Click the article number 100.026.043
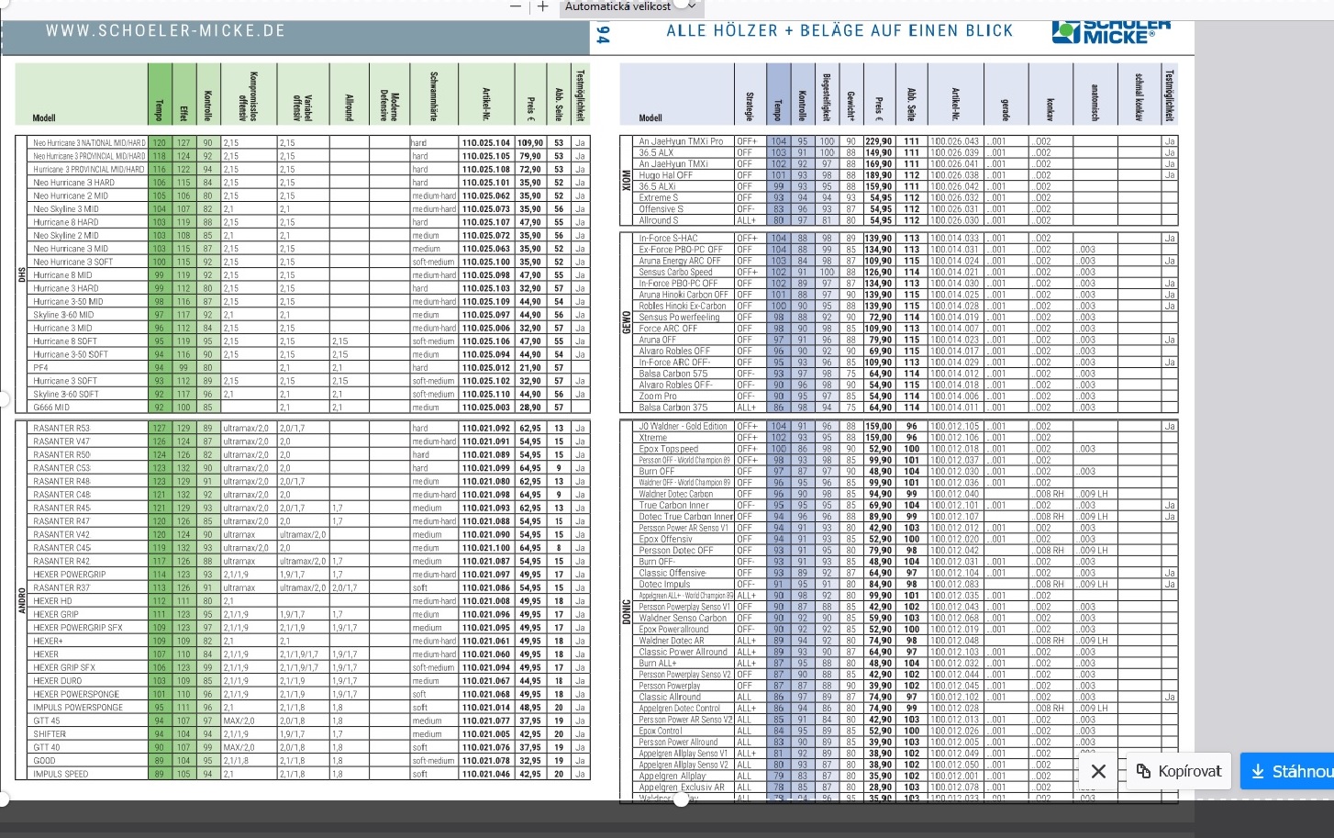The image size is (1334, 838). coord(955,141)
